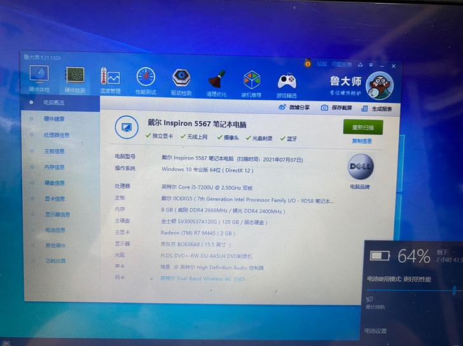Image resolution: width=463 pixels, height=346 pixels.
Task: Open the 装机推荐 recommended software page
Action: (252, 84)
